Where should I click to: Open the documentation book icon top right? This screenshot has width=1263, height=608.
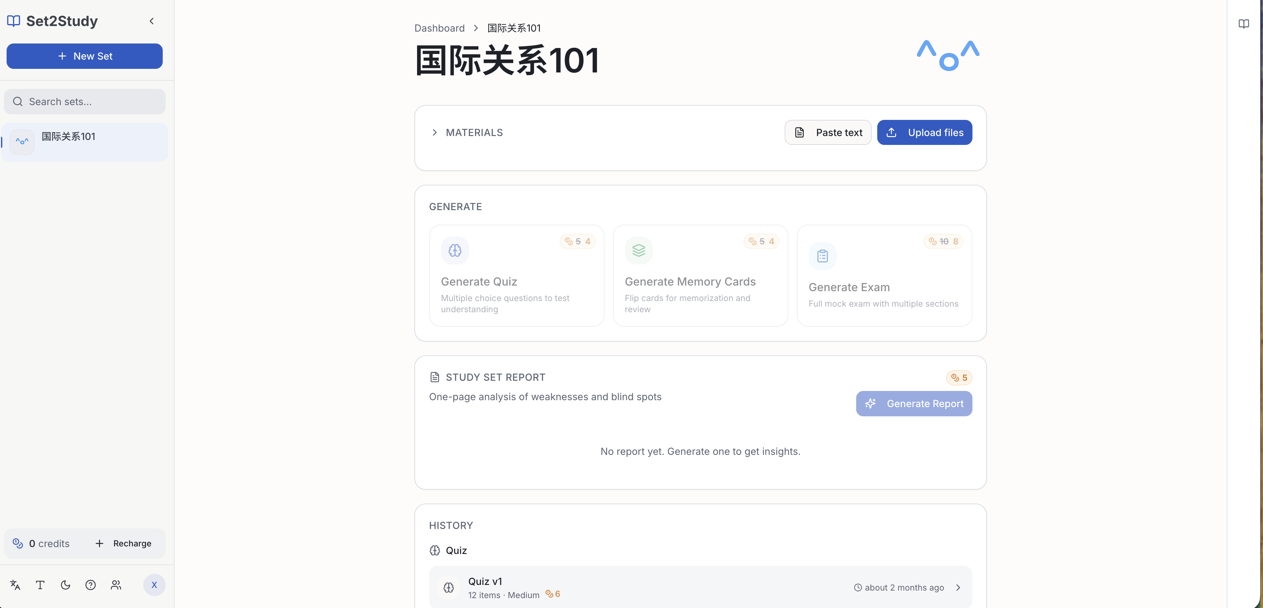pos(1244,23)
